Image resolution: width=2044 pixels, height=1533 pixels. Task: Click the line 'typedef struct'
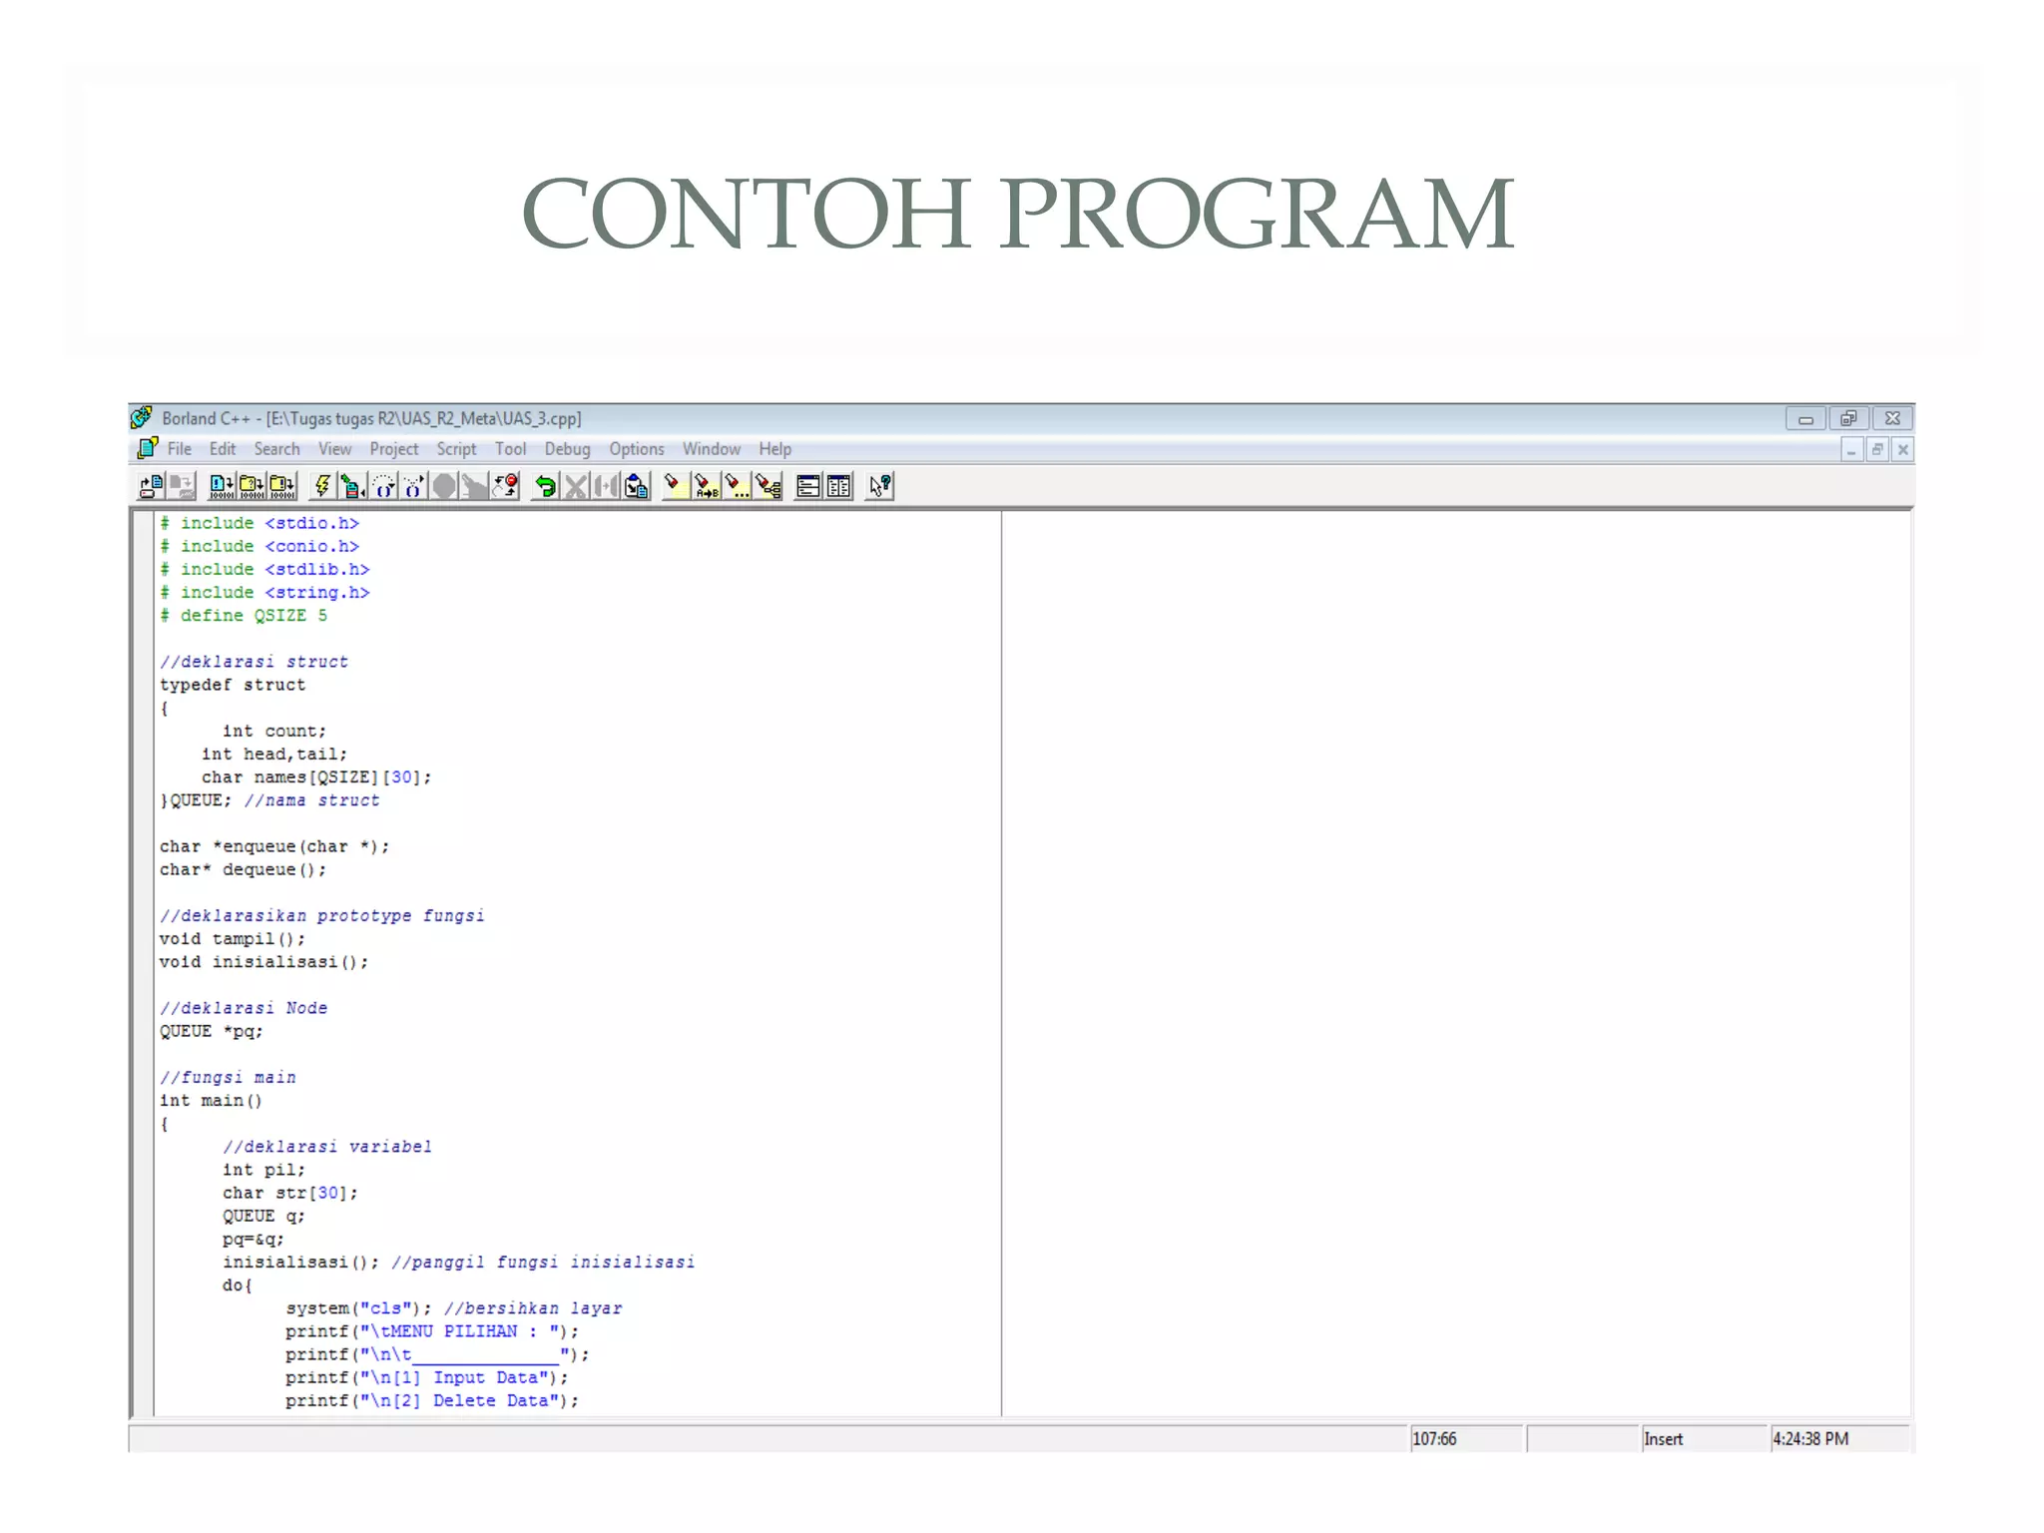click(233, 685)
